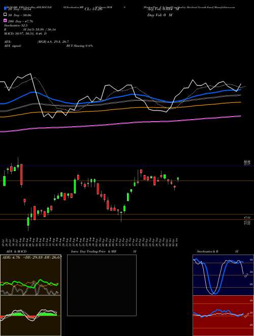
Task: Open the blue Stochastics chart thumbnail
Action: point(223,275)
